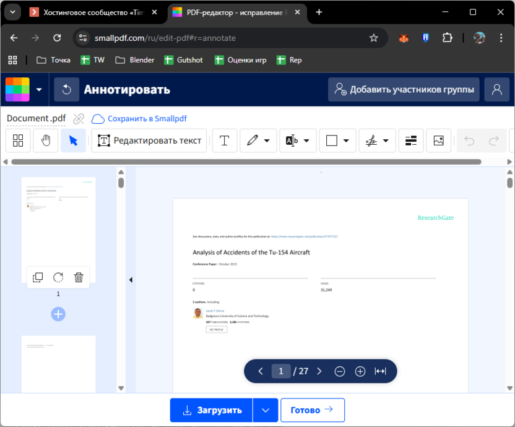
Task: Select the Hand panning tool
Action: (x=45, y=140)
